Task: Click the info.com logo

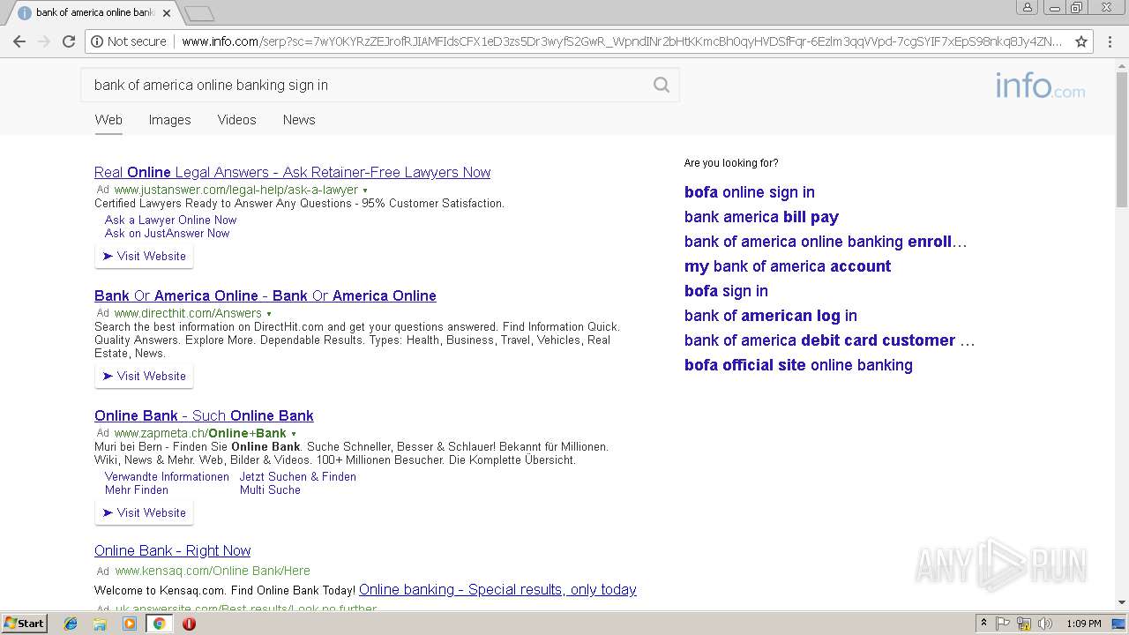Action: coord(1040,86)
